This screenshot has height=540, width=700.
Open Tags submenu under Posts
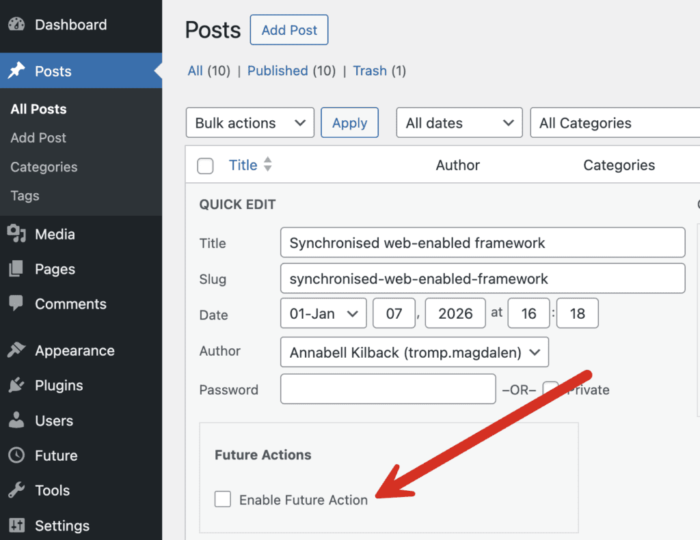25,196
